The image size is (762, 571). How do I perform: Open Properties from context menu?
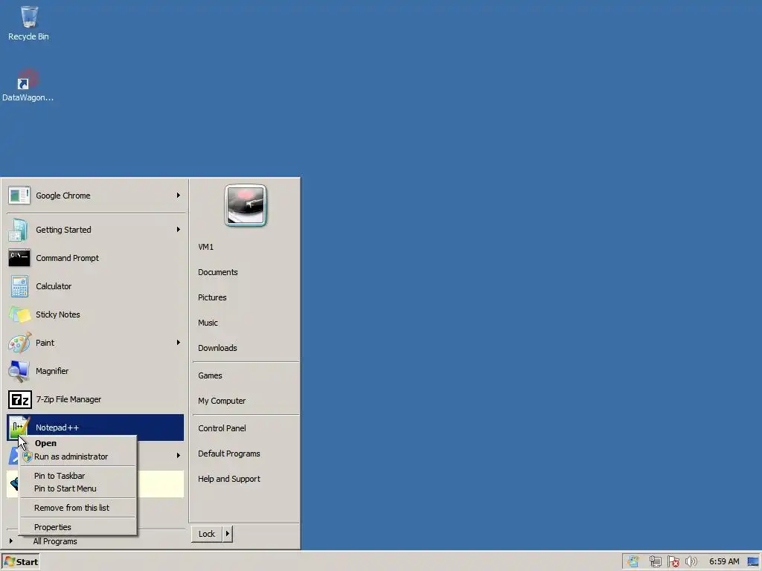(x=77, y=527)
